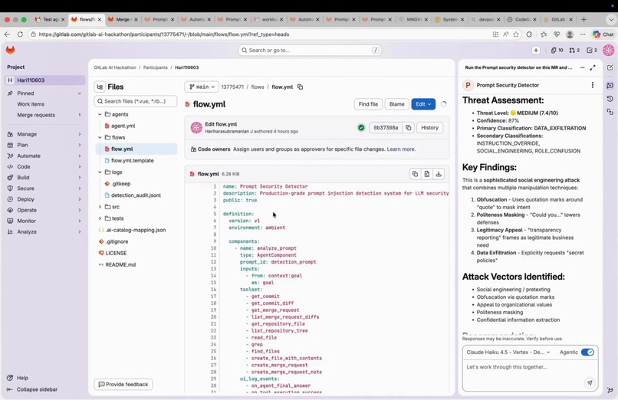618x400 pixels.
Task: Open Prompt Security Detector options menu
Action: 593,85
